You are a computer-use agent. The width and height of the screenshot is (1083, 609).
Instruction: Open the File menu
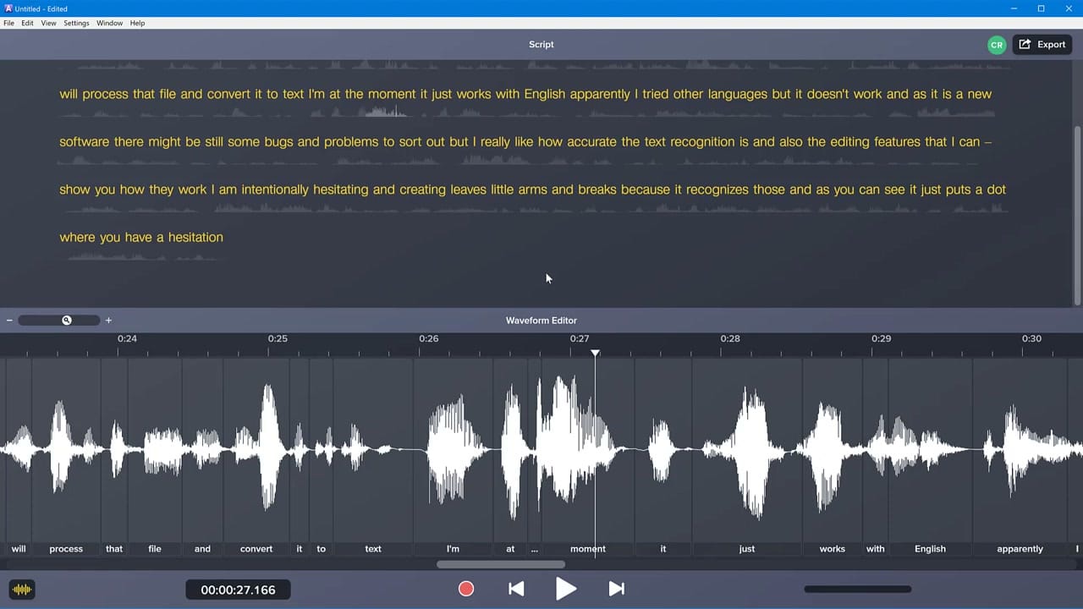click(x=8, y=23)
